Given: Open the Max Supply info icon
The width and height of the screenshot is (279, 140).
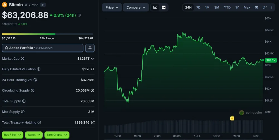Looking at the screenshot, I should 23,112.
